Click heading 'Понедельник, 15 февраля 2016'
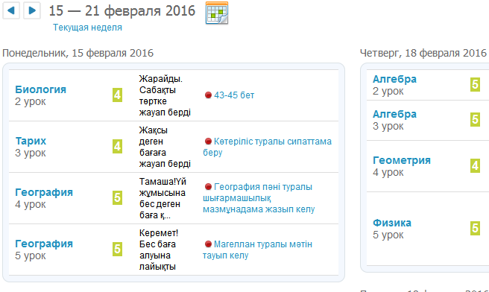 pyautogui.click(x=78, y=53)
